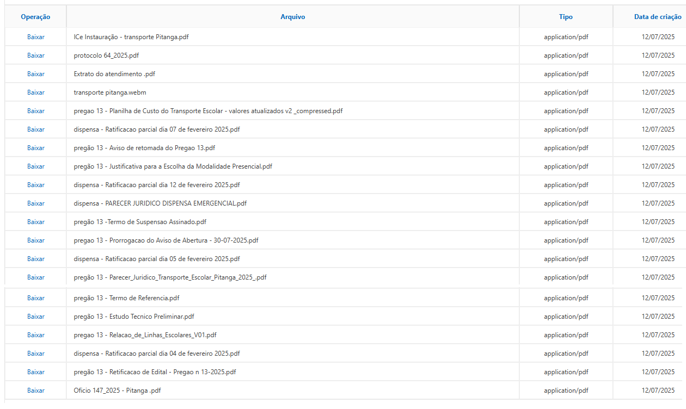Click Baixar for Ratificacao parcial dia 05 de fevereiro
This screenshot has width=686, height=409.
pyautogui.click(x=36, y=259)
